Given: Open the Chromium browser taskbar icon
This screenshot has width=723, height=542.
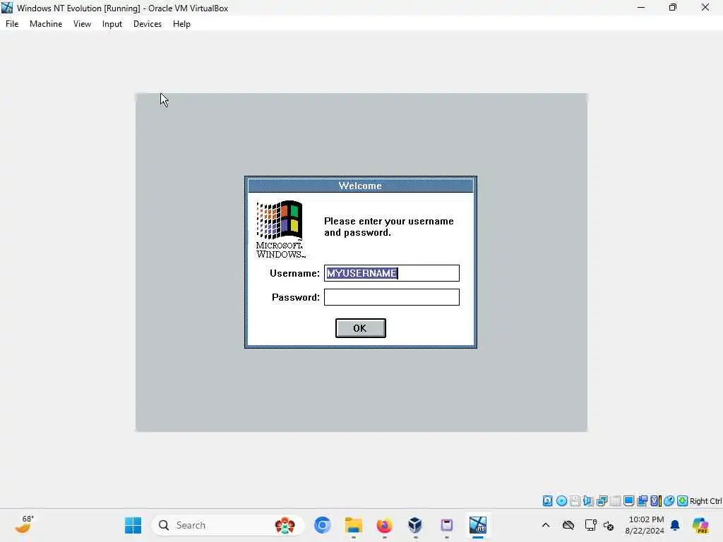Looking at the screenshot, I should [x=322, y=525].
